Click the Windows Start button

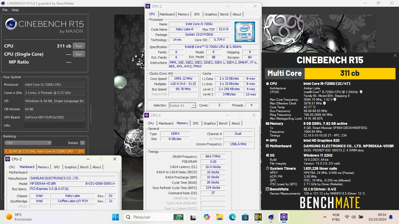coord(115,217)
